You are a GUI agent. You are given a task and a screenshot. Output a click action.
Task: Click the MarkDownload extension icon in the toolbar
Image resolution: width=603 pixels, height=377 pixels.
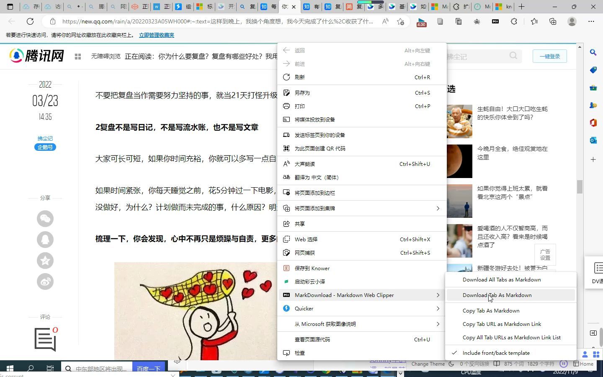[495, 21]
